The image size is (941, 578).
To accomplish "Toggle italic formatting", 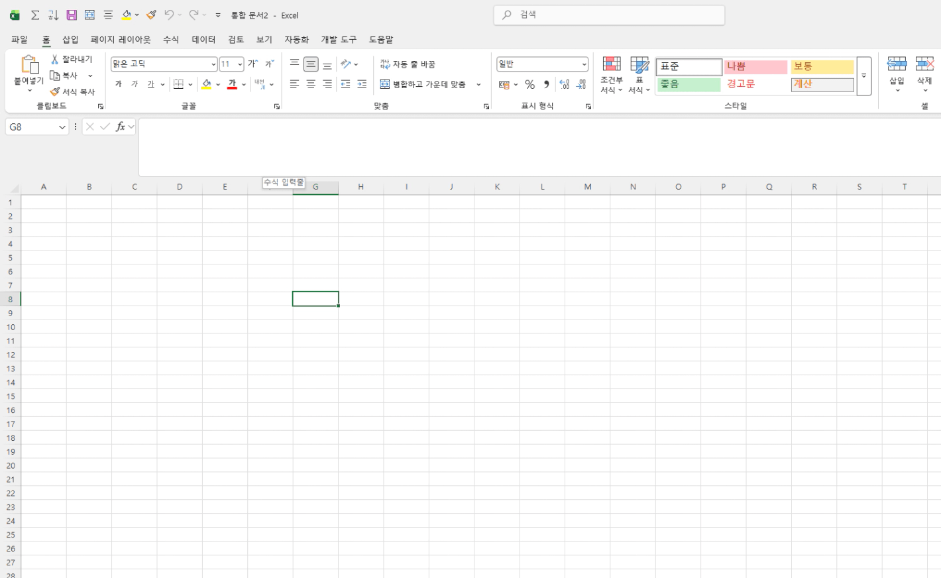I will pyautogui.click(x=135, y=84).
